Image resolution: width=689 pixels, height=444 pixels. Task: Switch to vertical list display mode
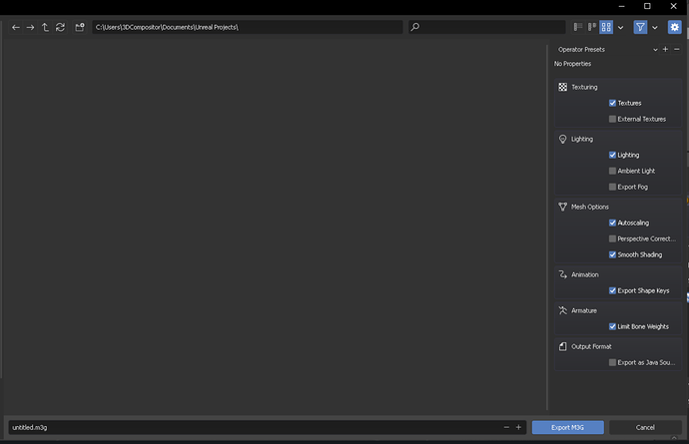tap(578, 27)
